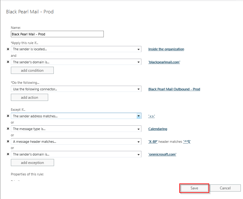Open 'Black Pearl Mail Outbound - Prod' connector link
The image size is (243, 199).
coord(174,89)
